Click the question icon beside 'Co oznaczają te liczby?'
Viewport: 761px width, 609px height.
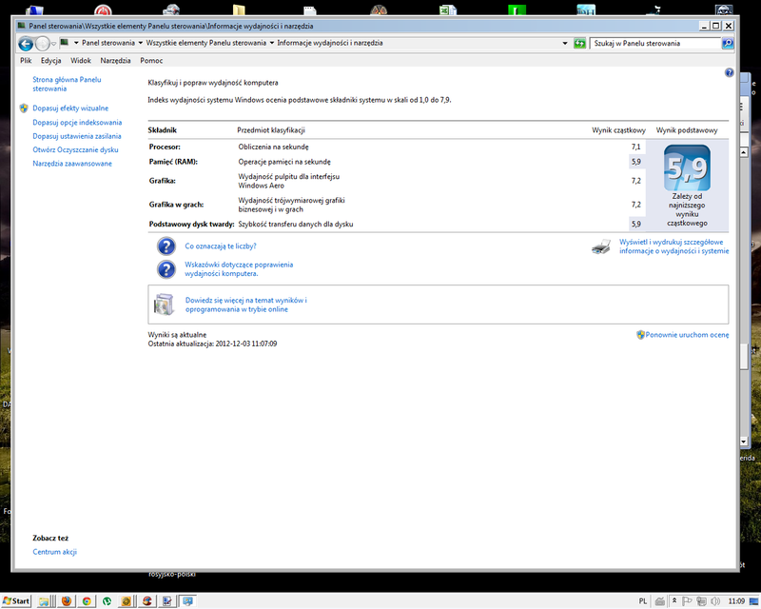point(166,246)
